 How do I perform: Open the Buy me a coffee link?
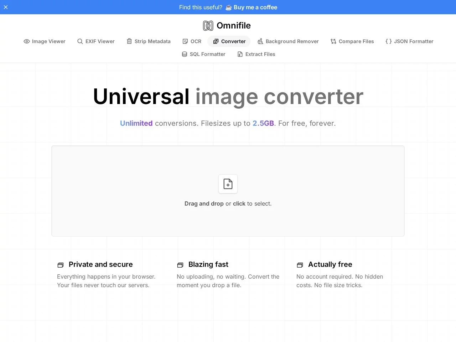click(255, 7)
